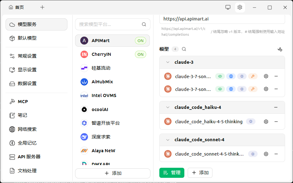
Task: Remove claude_code_sonnet-4-5-think model
Action: pyautogui.click(x=276, y=154)
